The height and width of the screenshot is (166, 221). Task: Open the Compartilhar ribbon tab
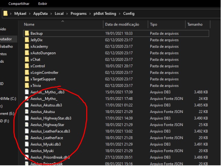[19, 4]
